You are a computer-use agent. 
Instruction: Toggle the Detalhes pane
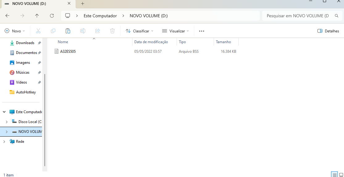328,31
